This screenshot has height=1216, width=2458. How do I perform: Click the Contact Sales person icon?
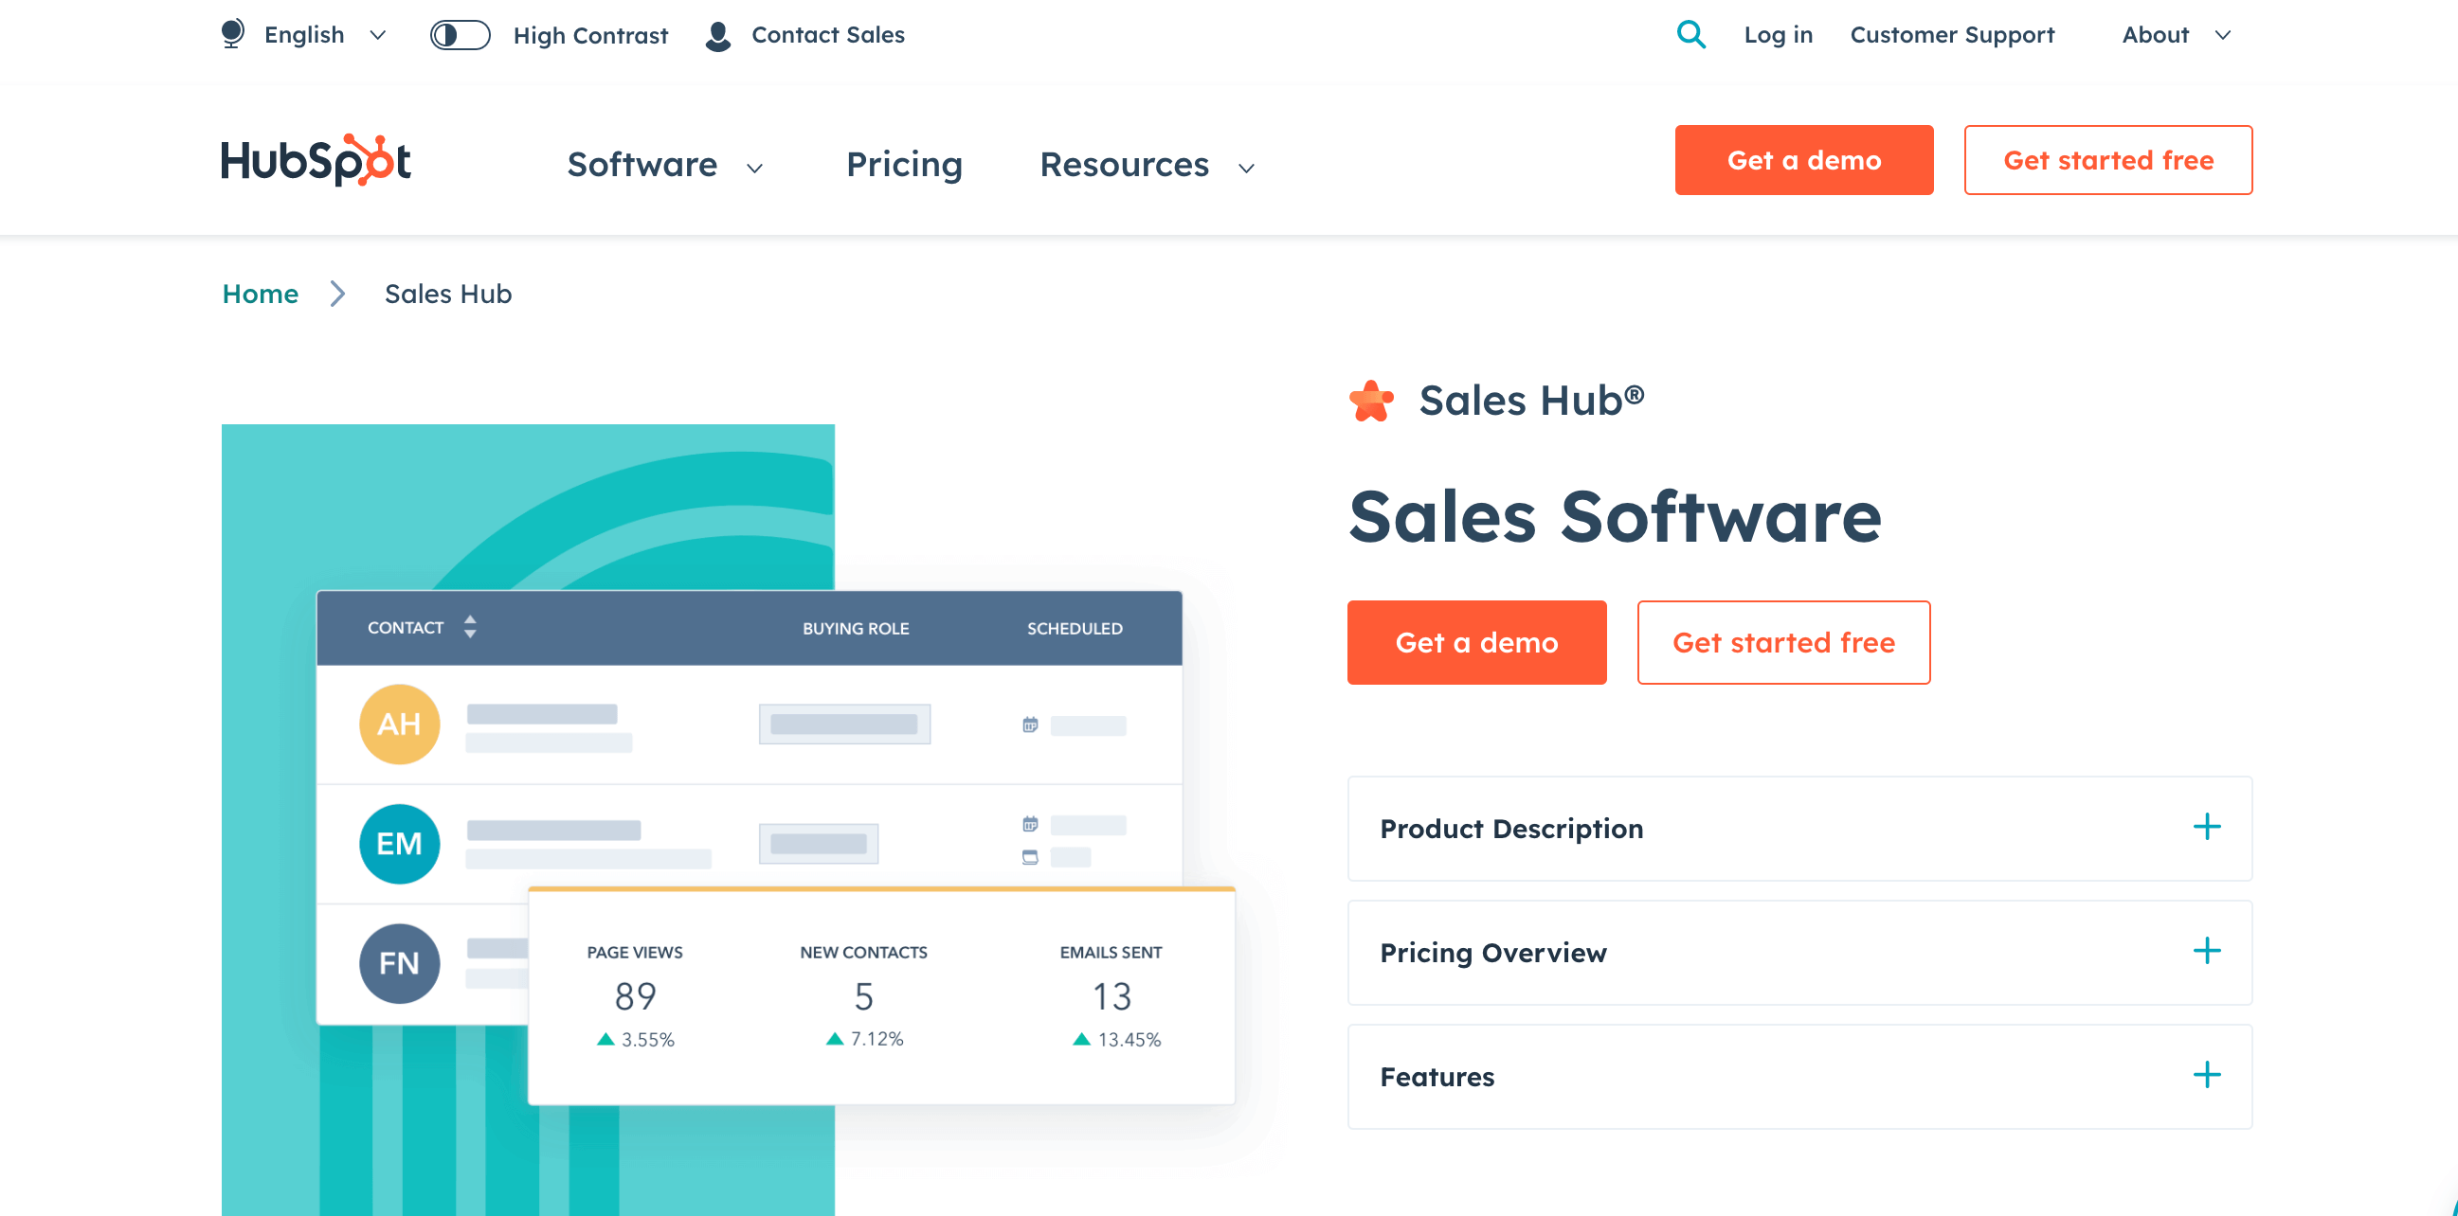pos(717,36)
